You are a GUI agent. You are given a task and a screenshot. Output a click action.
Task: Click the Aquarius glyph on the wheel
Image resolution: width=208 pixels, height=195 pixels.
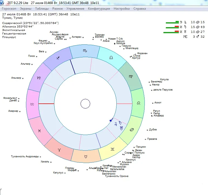(x=32, y=104)
